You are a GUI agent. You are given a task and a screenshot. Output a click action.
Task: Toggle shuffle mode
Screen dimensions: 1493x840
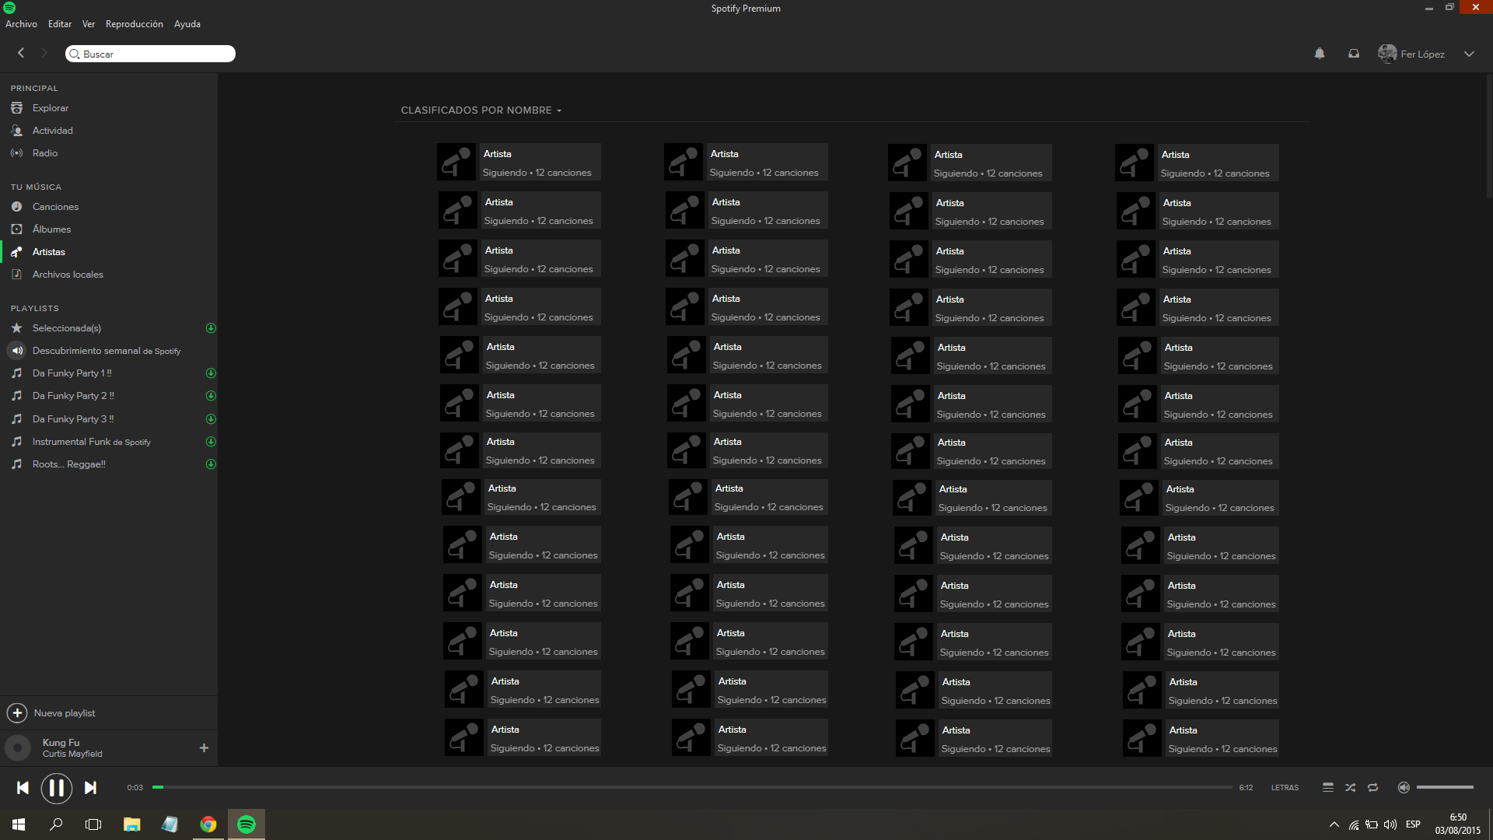[x=1351, y=788]
